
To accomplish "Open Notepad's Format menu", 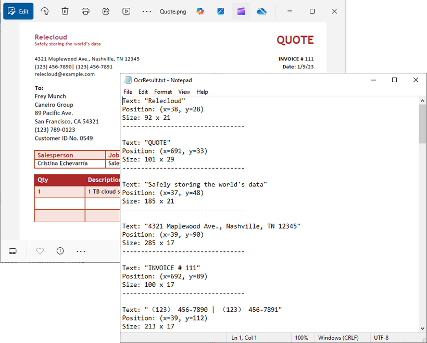I will (x=163, y=92).
